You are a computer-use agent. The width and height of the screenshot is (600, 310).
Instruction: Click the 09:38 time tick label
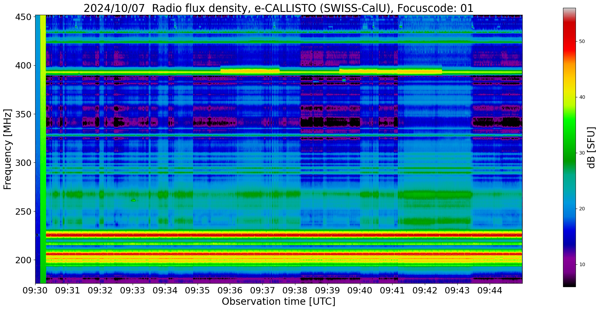(295, 290)
